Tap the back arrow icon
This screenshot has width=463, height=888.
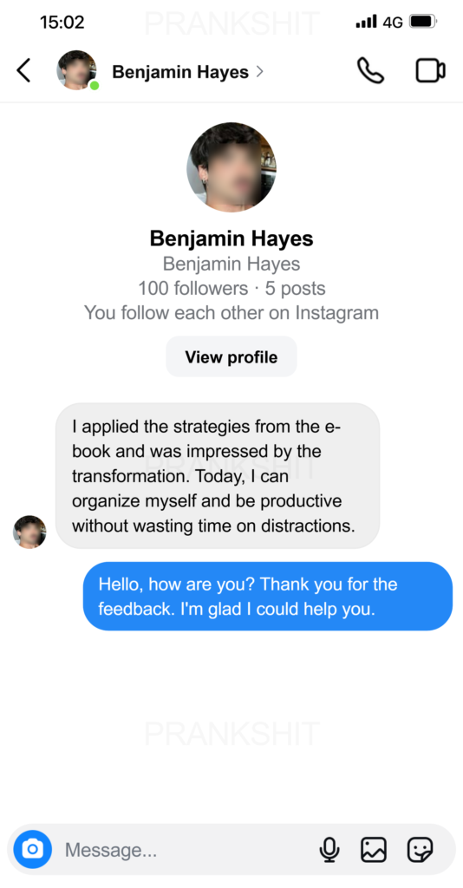pyautogui.click(x=23, y=71)
